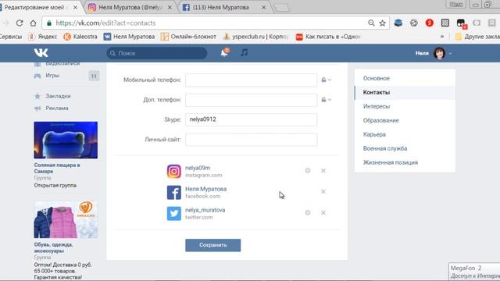Viewport: 500px width, 281px height.
Task: Open privacy lock dropdown for additional phone
Action: point(327,100)
